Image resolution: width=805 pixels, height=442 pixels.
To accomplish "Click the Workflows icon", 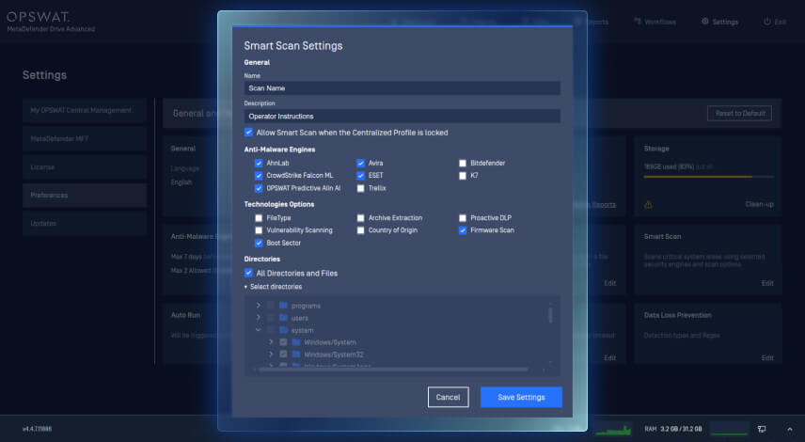I will [x=638, y=22].
